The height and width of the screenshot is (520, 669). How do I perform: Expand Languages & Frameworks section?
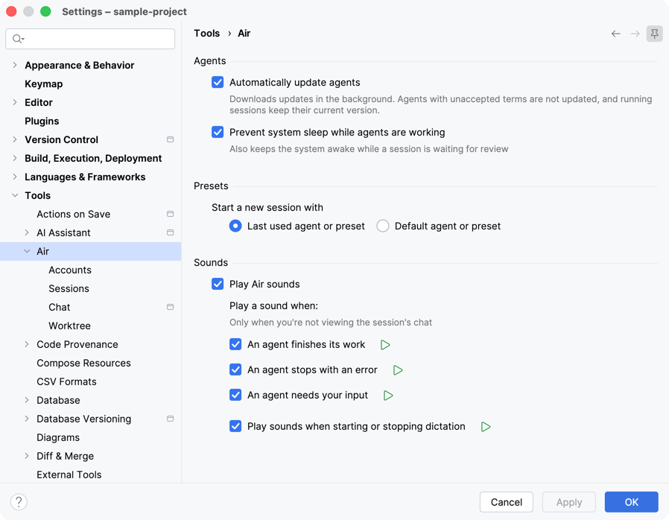(x=15, y=177)
